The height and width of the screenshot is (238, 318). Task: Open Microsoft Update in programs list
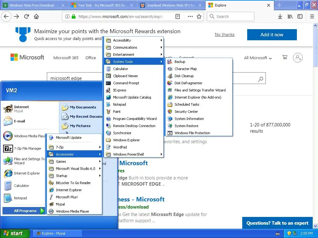(x=75, y=138)
